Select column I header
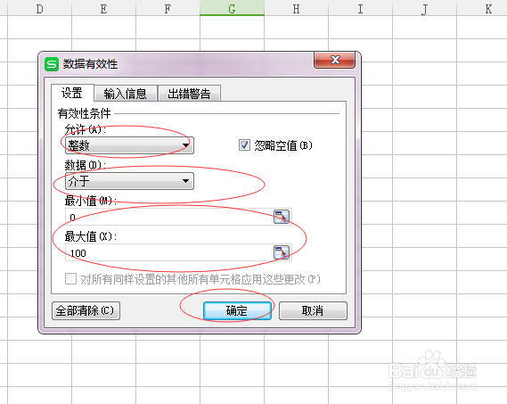This screenshot has height=404, width=507. 360,8
